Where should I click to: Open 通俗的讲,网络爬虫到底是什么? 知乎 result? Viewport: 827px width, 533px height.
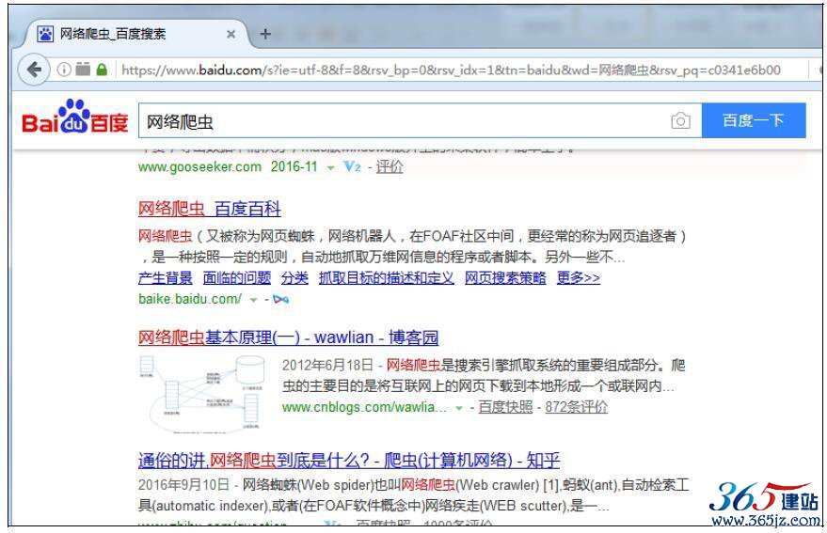pos(349,461)
